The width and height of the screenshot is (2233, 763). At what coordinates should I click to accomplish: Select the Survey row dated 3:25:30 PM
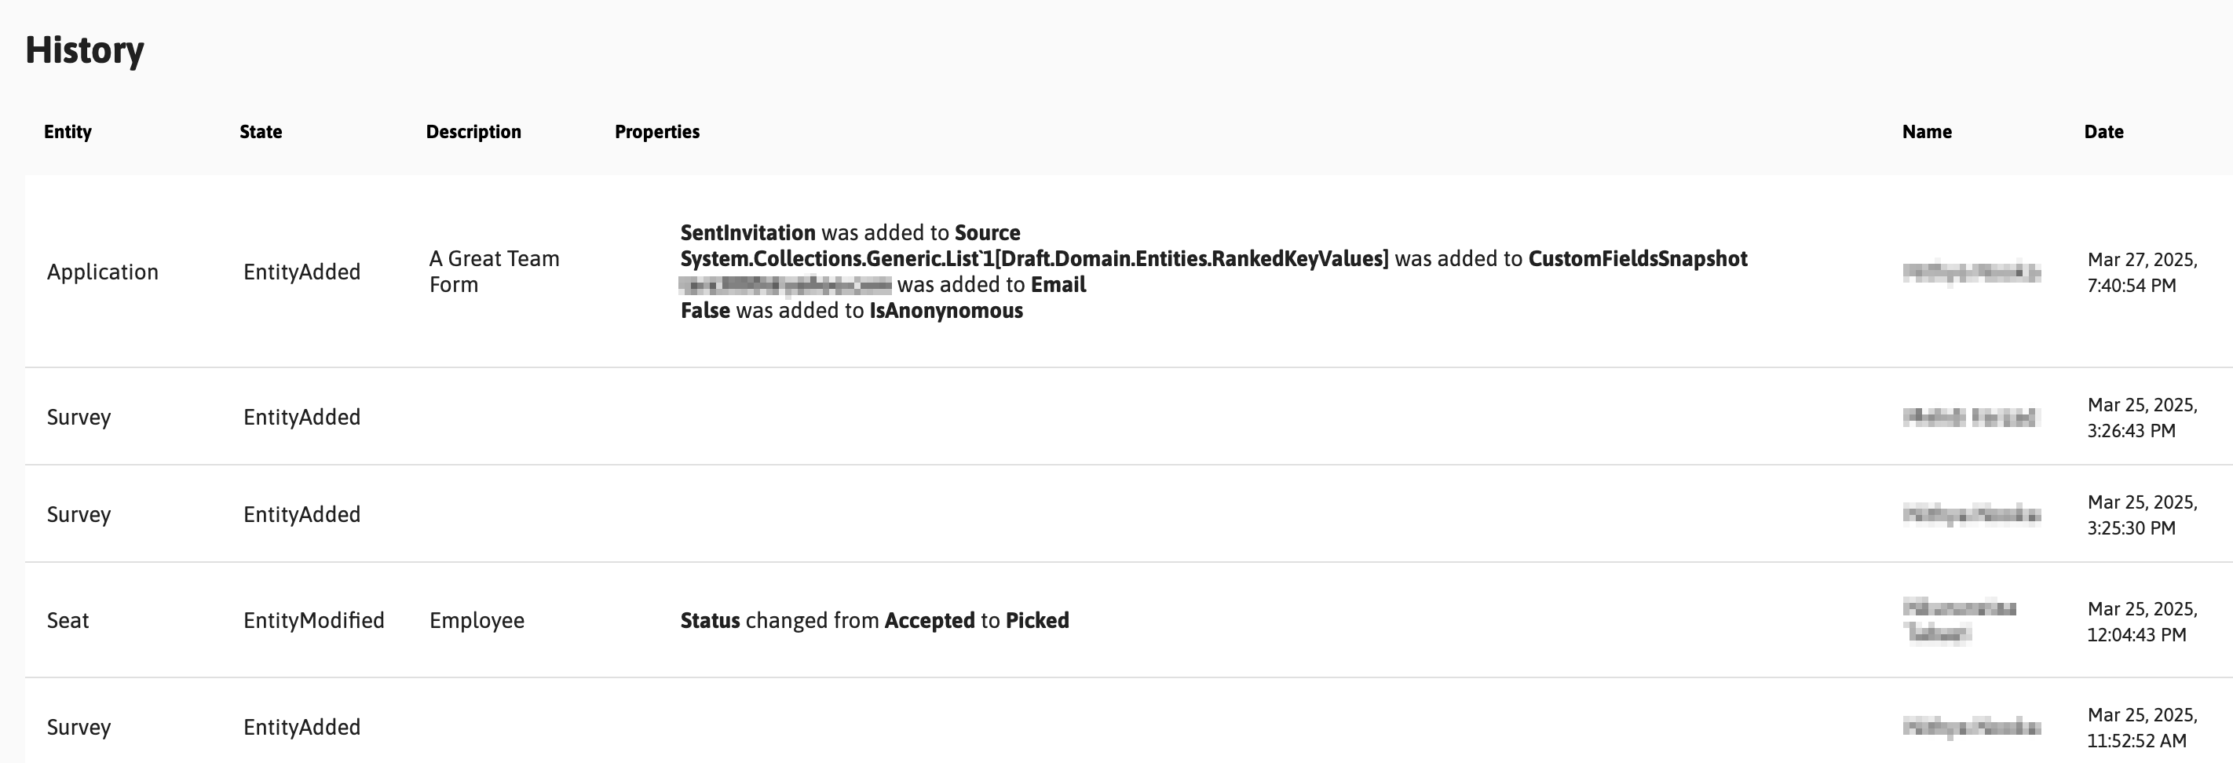(x=1128, y=514)
